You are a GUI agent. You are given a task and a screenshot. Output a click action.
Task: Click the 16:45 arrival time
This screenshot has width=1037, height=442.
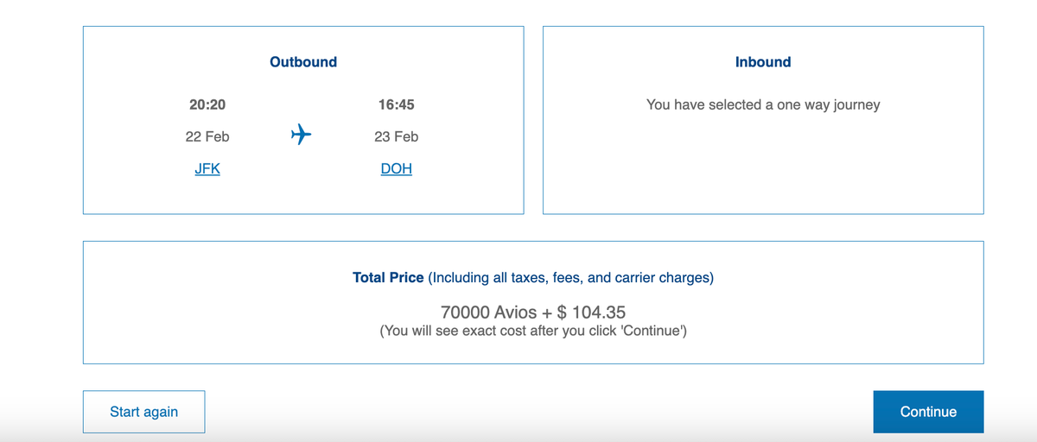tap(396, 104)
